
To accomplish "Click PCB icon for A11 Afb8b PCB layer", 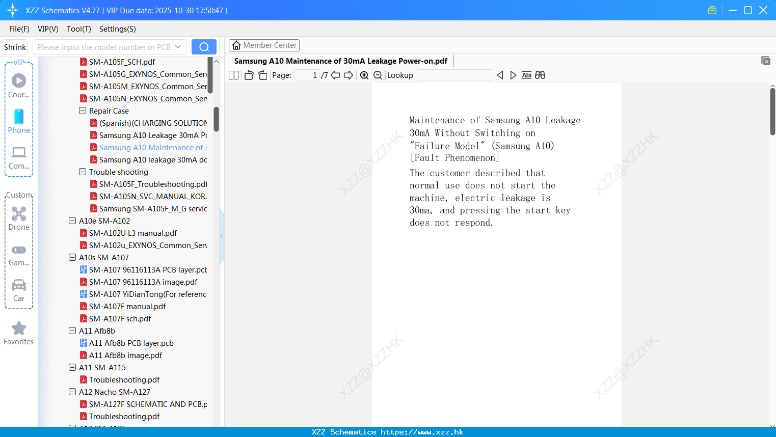I will click(84, 343).
